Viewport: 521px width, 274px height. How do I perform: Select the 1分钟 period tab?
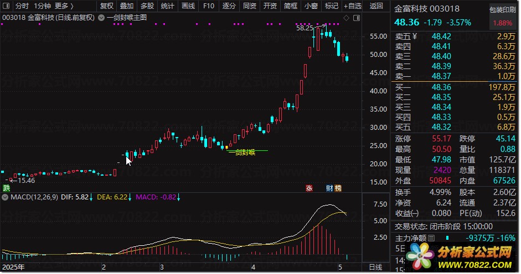[42, 6]
